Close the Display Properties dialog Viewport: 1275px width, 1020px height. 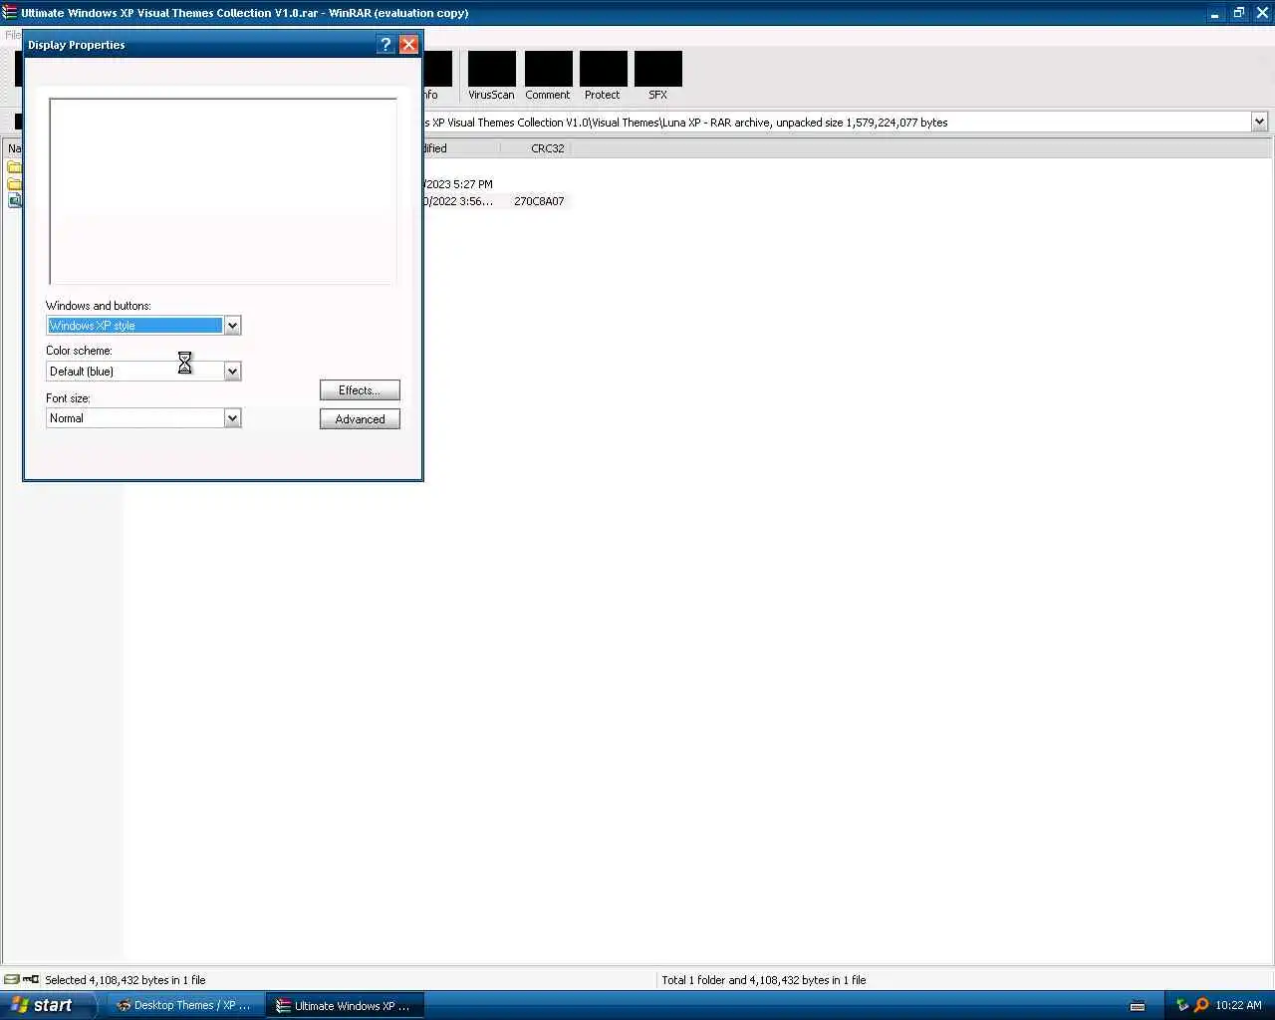click(408, 45)
